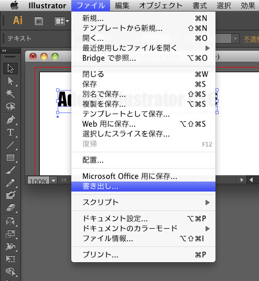Choose Microsoft Office 用に保存...

(x=143, y=176)
